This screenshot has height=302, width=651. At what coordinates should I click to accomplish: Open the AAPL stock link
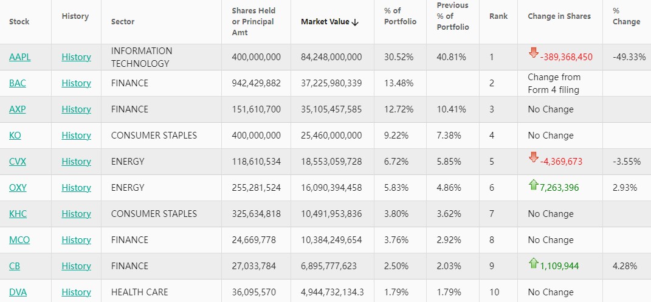(19, 57)
